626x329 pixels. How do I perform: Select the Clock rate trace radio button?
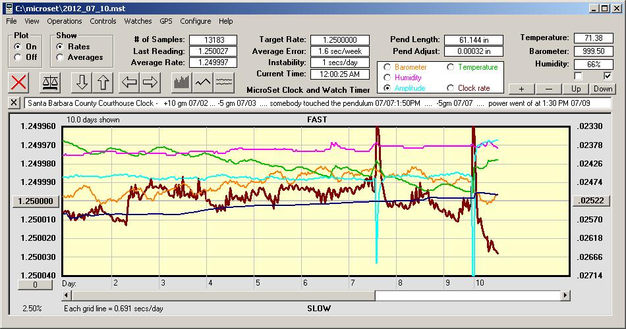(x=450, y=88)
